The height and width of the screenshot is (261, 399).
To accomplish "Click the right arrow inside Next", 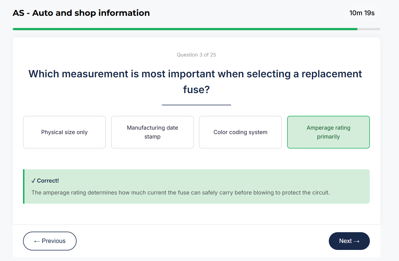I will [358, 241].
